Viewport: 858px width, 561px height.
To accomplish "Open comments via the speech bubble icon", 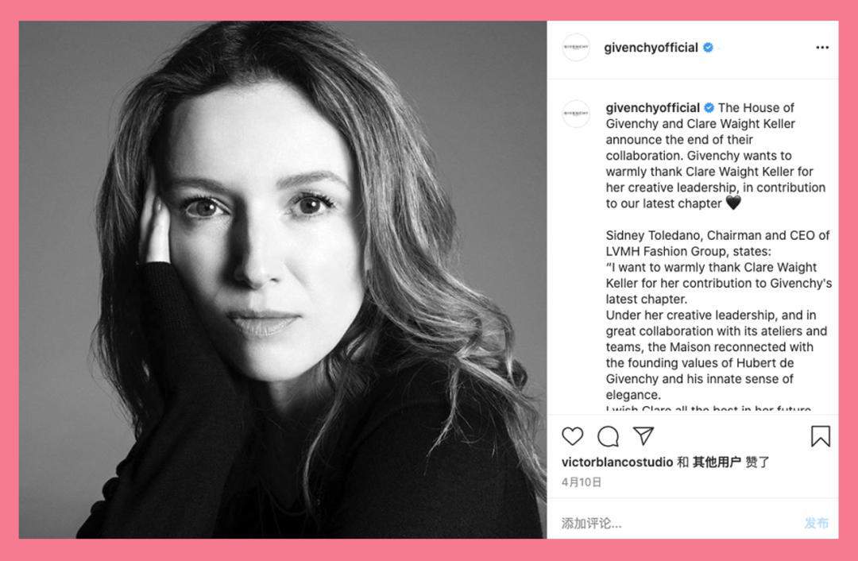I will pos(608,436).
